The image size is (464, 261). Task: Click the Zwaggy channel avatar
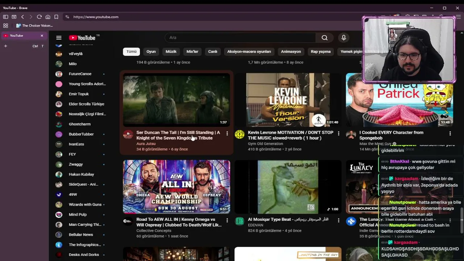pos(59,164)
